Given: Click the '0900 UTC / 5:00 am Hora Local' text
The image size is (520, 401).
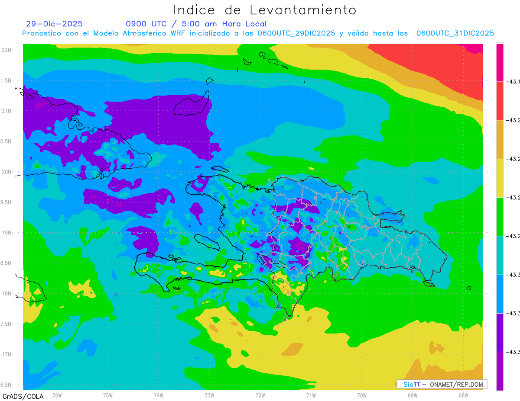Looking at the screenshot, I should 196,24.
